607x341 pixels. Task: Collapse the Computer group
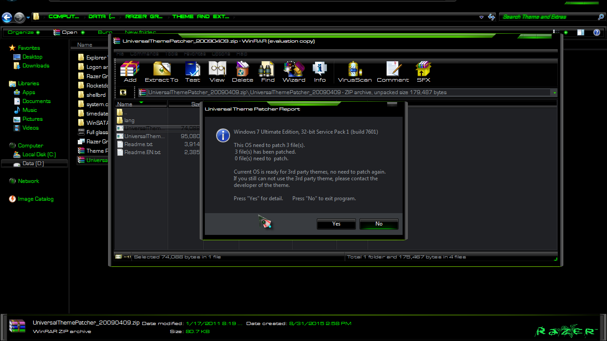pos(30,146)
